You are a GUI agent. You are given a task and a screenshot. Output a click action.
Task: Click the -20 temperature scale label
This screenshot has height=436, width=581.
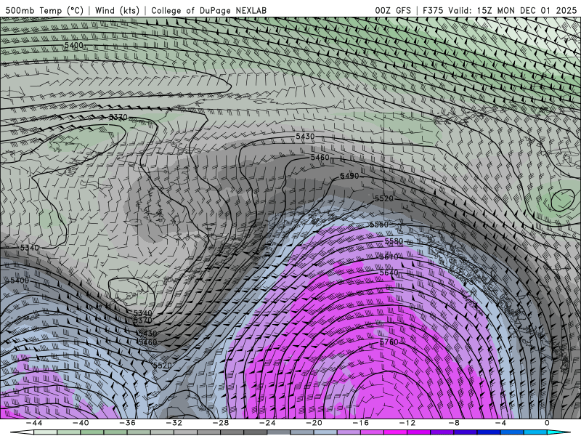pos(314,423)
